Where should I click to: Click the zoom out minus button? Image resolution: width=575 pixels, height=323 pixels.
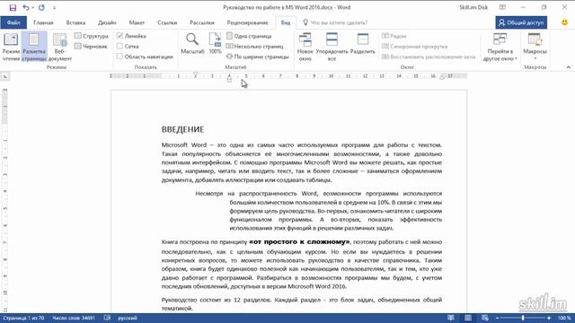497,319
